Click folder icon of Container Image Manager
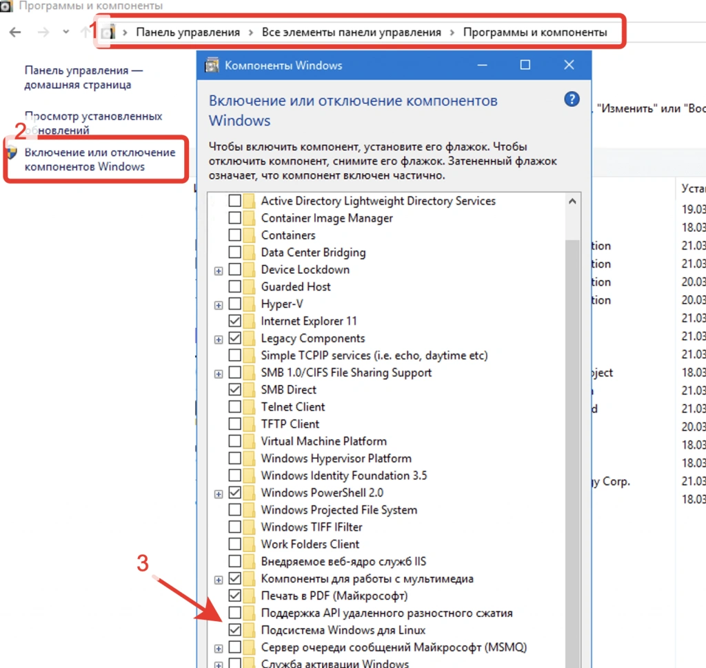The width and height of the screenshot is (706, 668). [x=250, y=218]
